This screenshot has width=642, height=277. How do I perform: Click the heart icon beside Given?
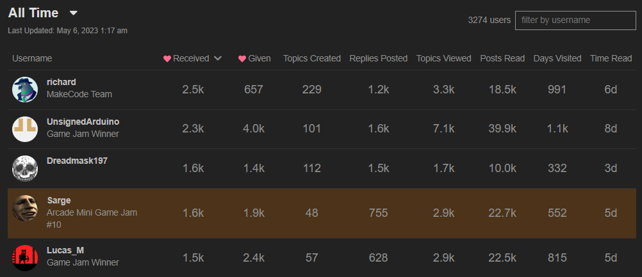[x=242, y=58]
